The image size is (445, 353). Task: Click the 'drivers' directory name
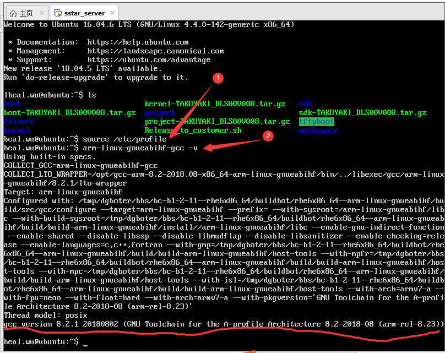(x=19, y=122)
